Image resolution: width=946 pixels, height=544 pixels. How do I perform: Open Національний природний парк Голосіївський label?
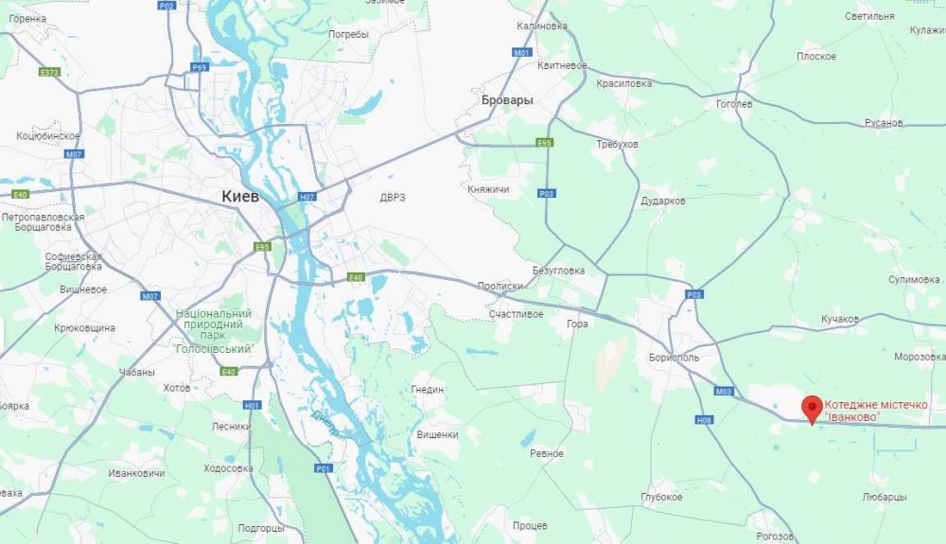click(213, 331)
